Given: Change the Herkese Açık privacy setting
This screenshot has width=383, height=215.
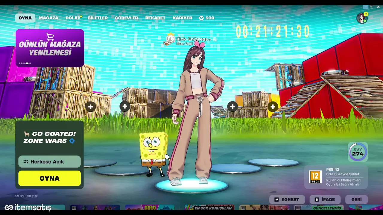Looking at the screenshot, I should (x=49, y=162).
